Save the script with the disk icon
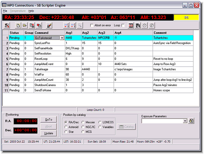 coord(32,25)
